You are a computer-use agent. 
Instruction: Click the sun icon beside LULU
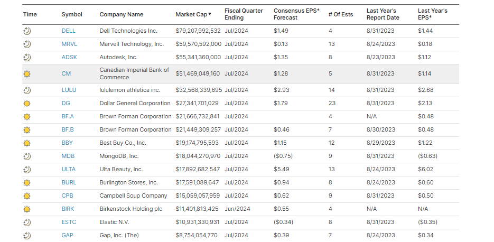click(27, 90)
